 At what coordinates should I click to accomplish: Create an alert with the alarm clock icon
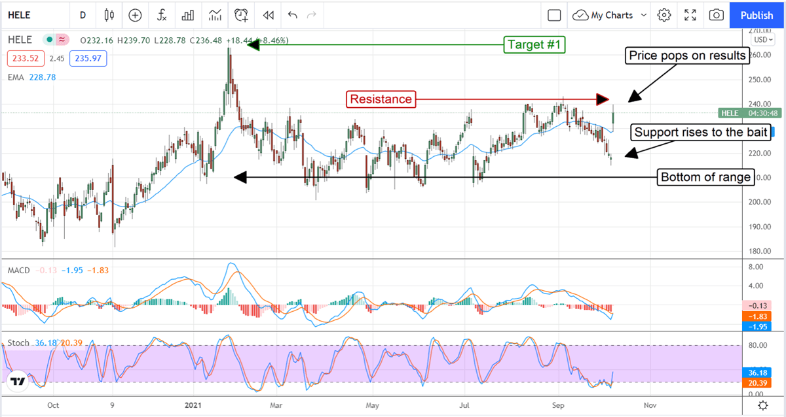pos(242,14)
